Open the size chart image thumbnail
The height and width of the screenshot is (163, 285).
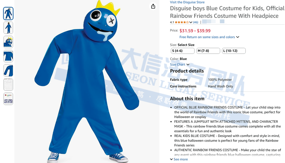(x=8, y=84)
